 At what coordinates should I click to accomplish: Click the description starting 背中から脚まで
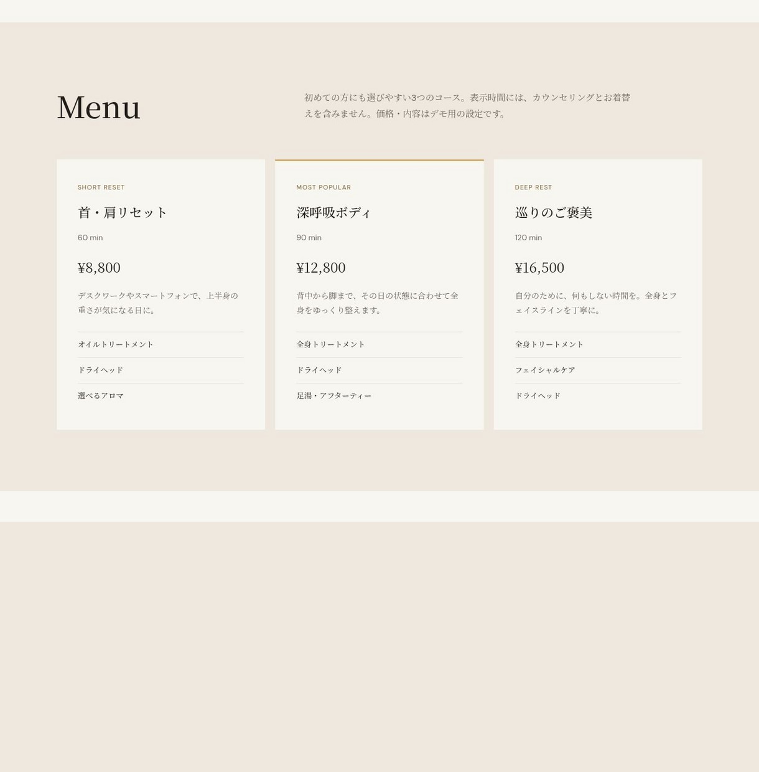tap(378, 303)
